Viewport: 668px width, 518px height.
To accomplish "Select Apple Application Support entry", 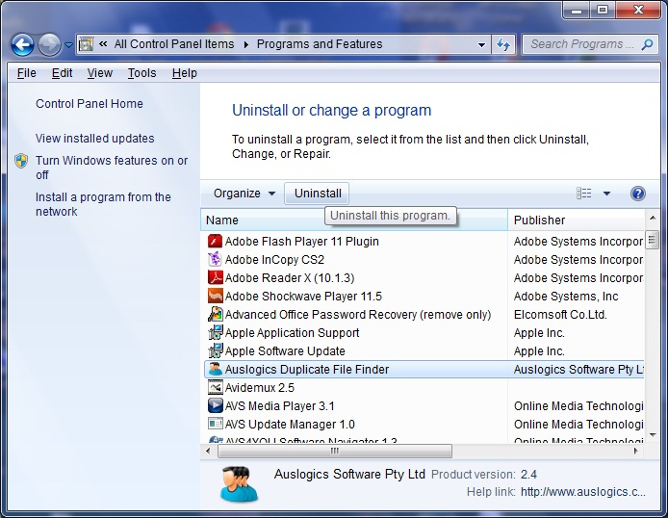I will (x=292, y=333).
